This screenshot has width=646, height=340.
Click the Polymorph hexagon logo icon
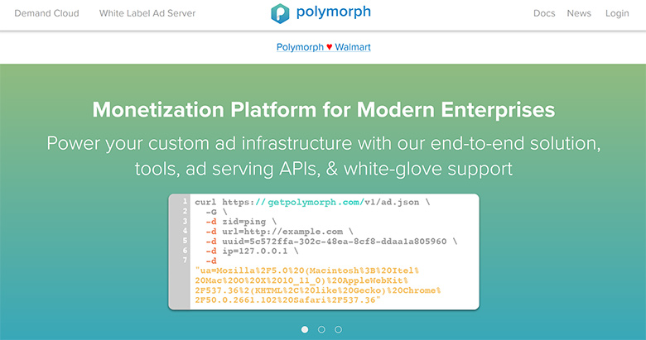click(x=280, y=13)
